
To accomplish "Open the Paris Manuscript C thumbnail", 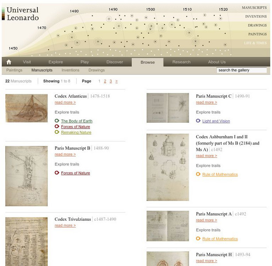I will point(168,108).
